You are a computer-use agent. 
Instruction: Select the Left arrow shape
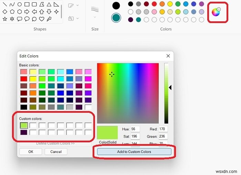coord(34,12)
